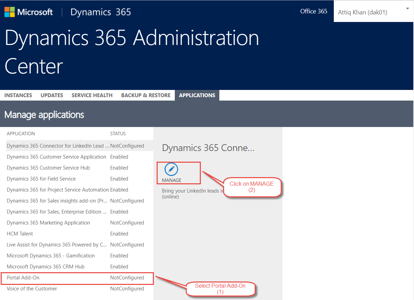This screenshot has width=414, height=300.
Task: Click NotConfigured status for Marketing Application
Action: (x=127, y=223)
